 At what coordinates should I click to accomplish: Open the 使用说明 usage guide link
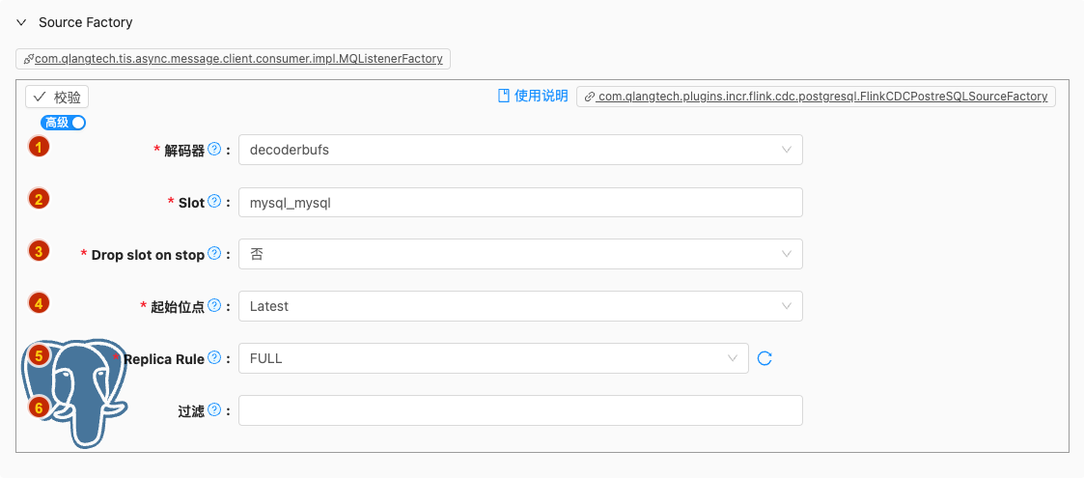point(533,97)
